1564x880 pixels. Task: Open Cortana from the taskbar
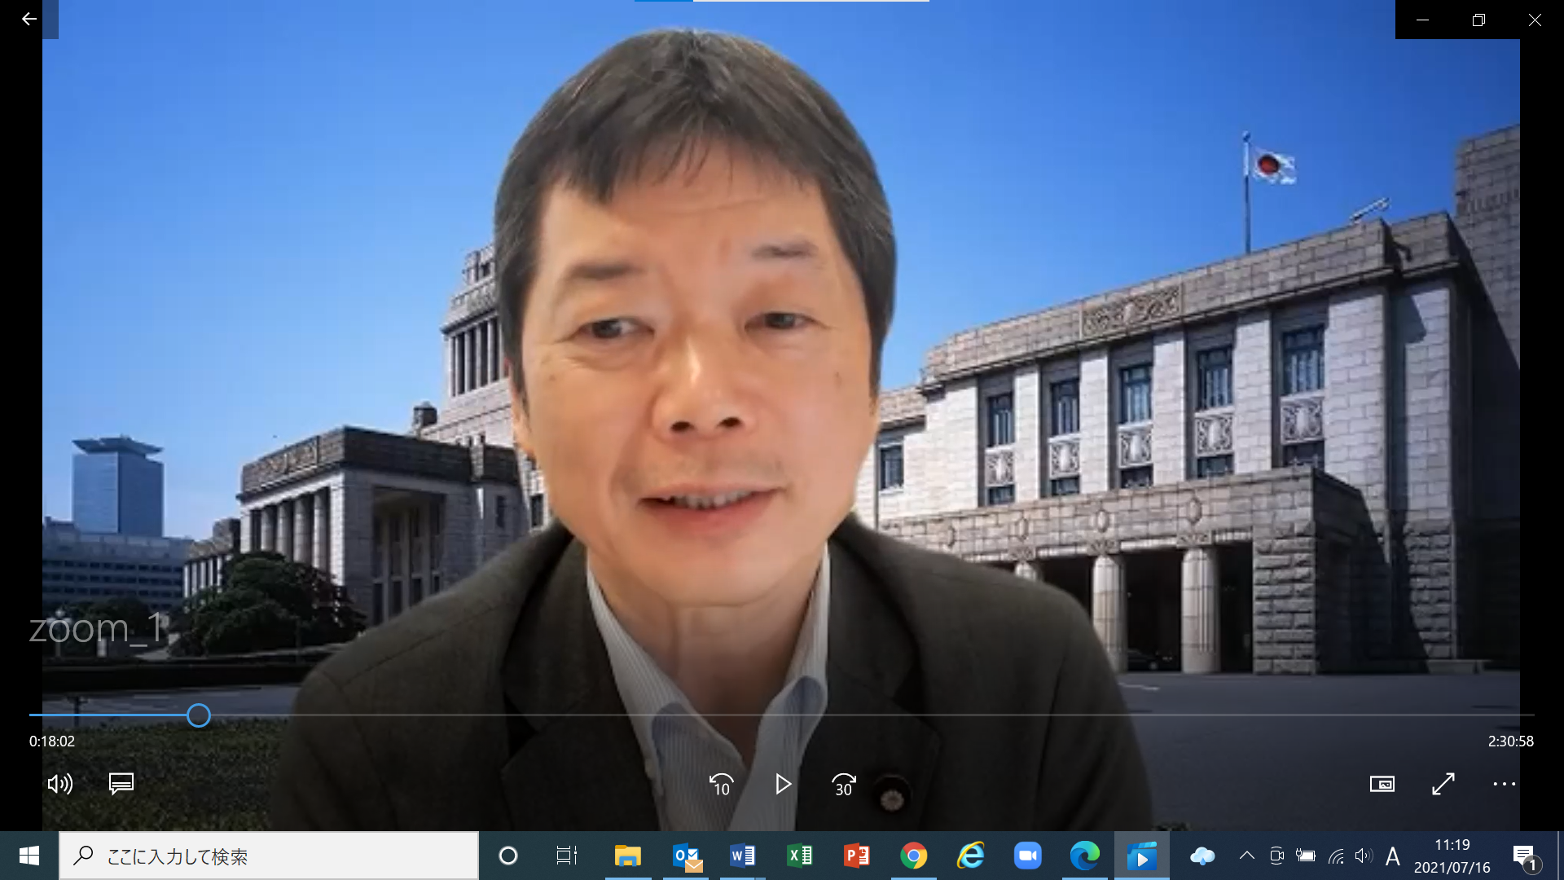[508, 856]
